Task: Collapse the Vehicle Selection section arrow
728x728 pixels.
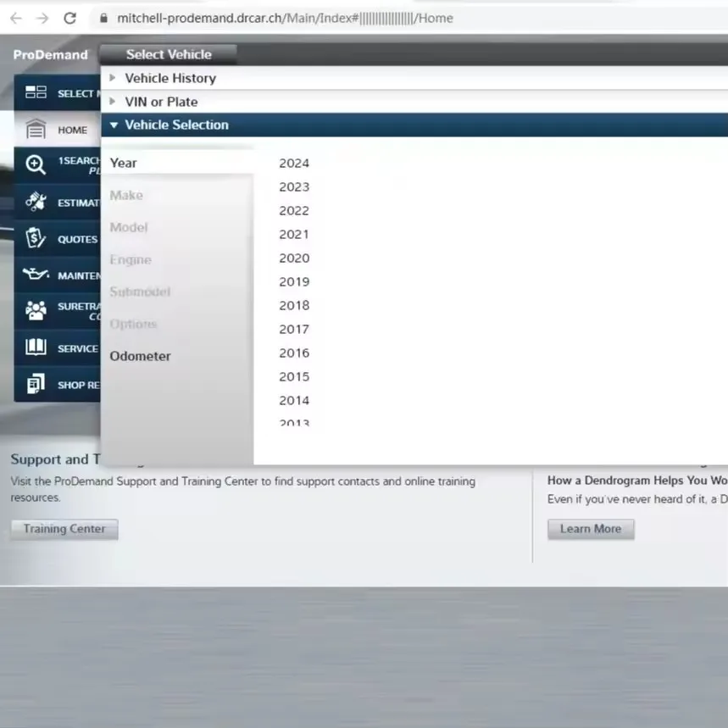Action: pos(114,125)
